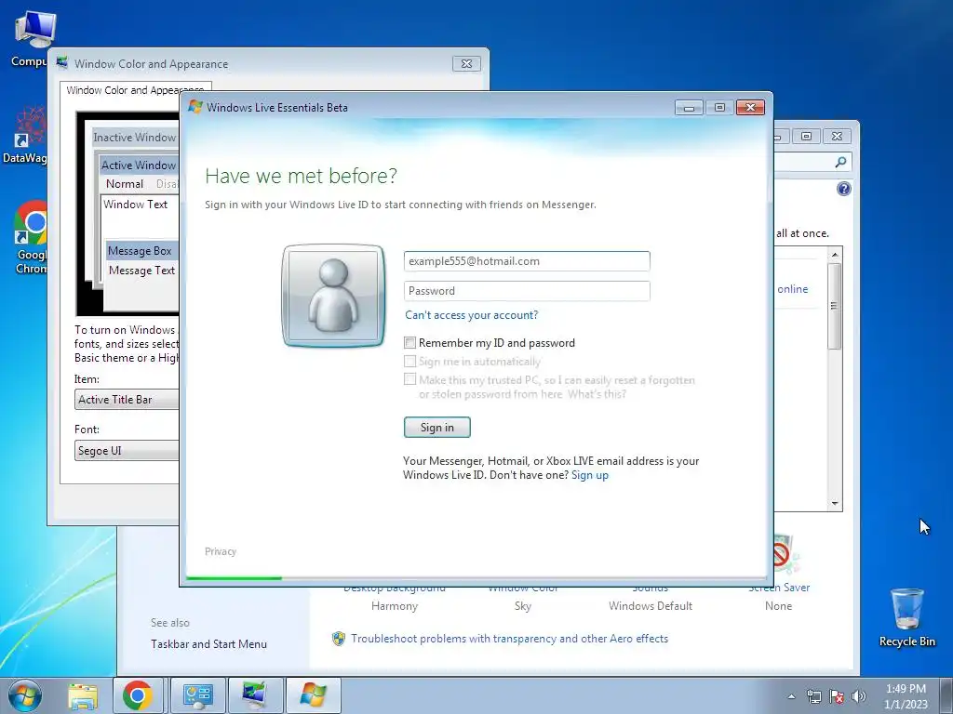Open the 'Can't access your account?' link
This screenshot has width=953, height=714.
pyautogui.click(x=471, y=315)
